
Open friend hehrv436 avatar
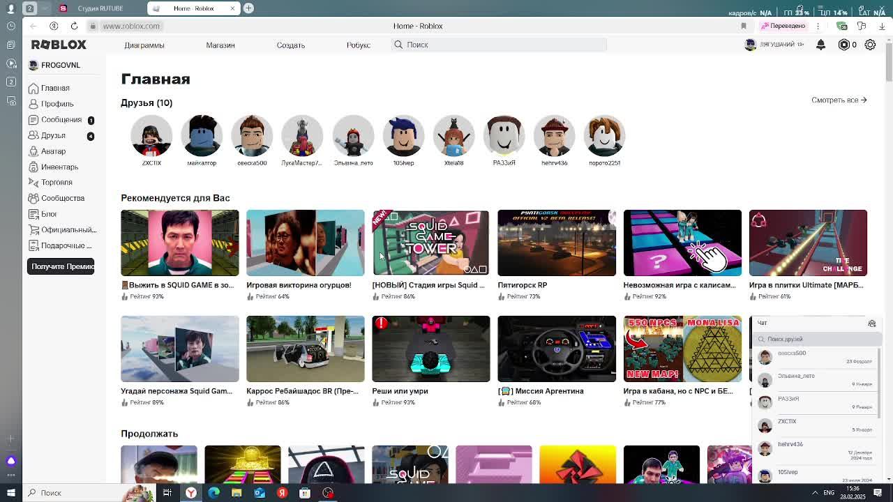[x=554, y=136]
